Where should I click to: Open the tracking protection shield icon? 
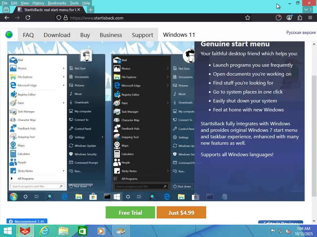click(59, 18)
